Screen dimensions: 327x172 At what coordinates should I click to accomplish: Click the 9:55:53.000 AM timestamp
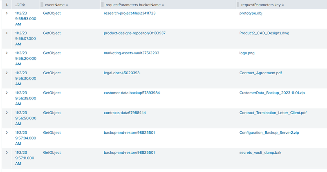point(26,19)
